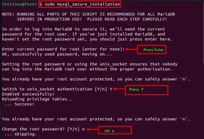Click the Setting the root password line
Viewport: 204px width, 139px height.
point(89,64)
